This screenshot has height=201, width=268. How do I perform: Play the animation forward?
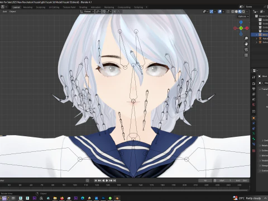pos(107,180)
